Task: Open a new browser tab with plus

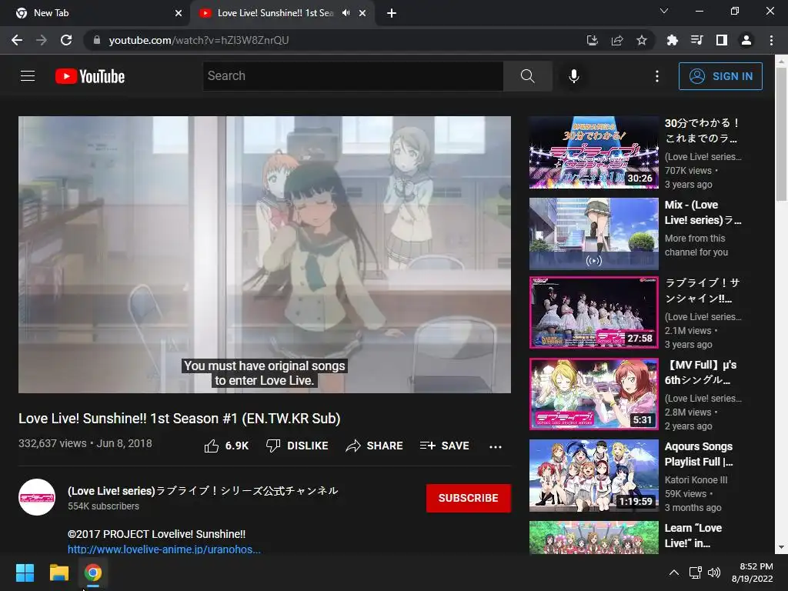Action: [392, 13]
